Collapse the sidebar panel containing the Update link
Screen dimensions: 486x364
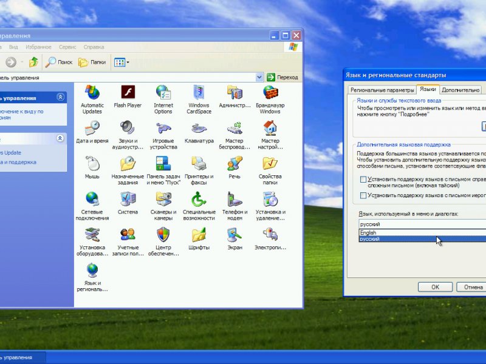pyautogui.click(x=60, y=138)
